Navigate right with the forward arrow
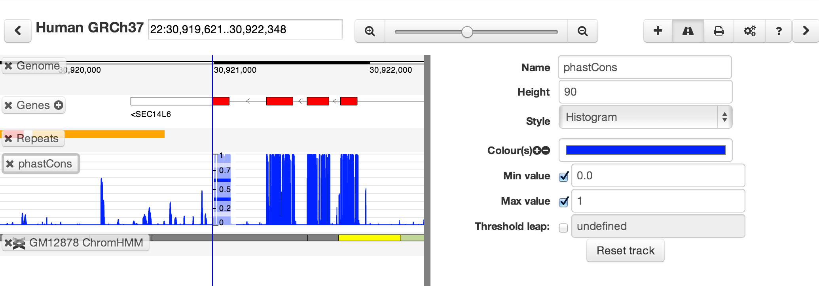 tap(806, 30)
